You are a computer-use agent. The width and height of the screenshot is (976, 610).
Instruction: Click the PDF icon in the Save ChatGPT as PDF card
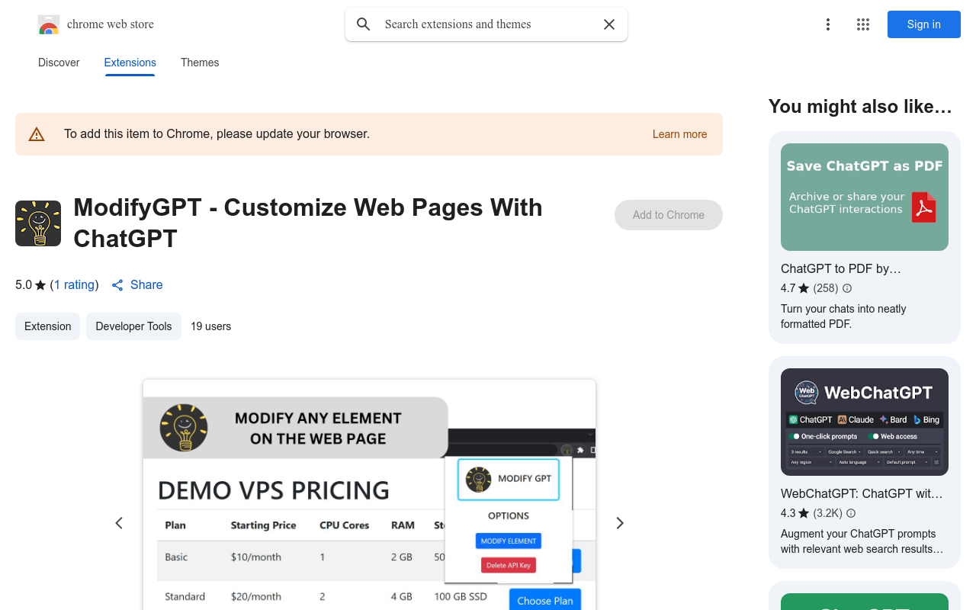coord(923,207)
